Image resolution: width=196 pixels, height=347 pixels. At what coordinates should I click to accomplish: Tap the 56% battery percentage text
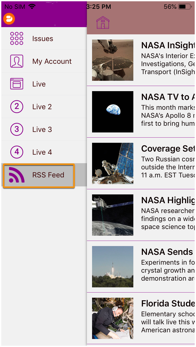170,7
